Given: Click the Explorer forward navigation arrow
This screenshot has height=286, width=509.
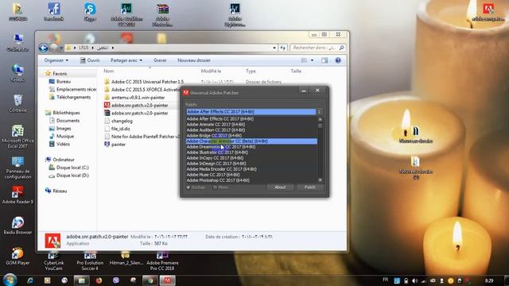Looking at the screenshot, I should click(54, 48).
